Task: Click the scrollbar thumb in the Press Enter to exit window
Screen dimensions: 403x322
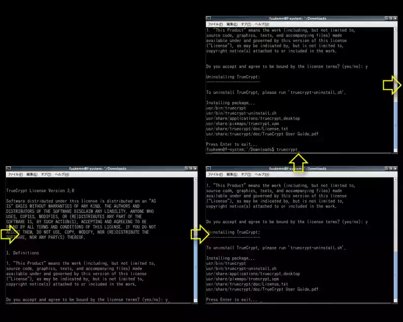Action: tap(396, 275)
